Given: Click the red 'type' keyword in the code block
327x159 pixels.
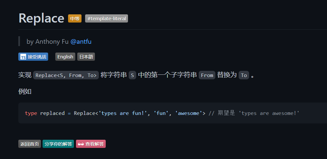Looking at the screenshot, I should point(31,113).
